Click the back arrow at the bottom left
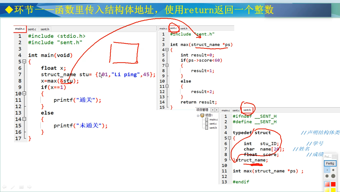 [4, 187]
